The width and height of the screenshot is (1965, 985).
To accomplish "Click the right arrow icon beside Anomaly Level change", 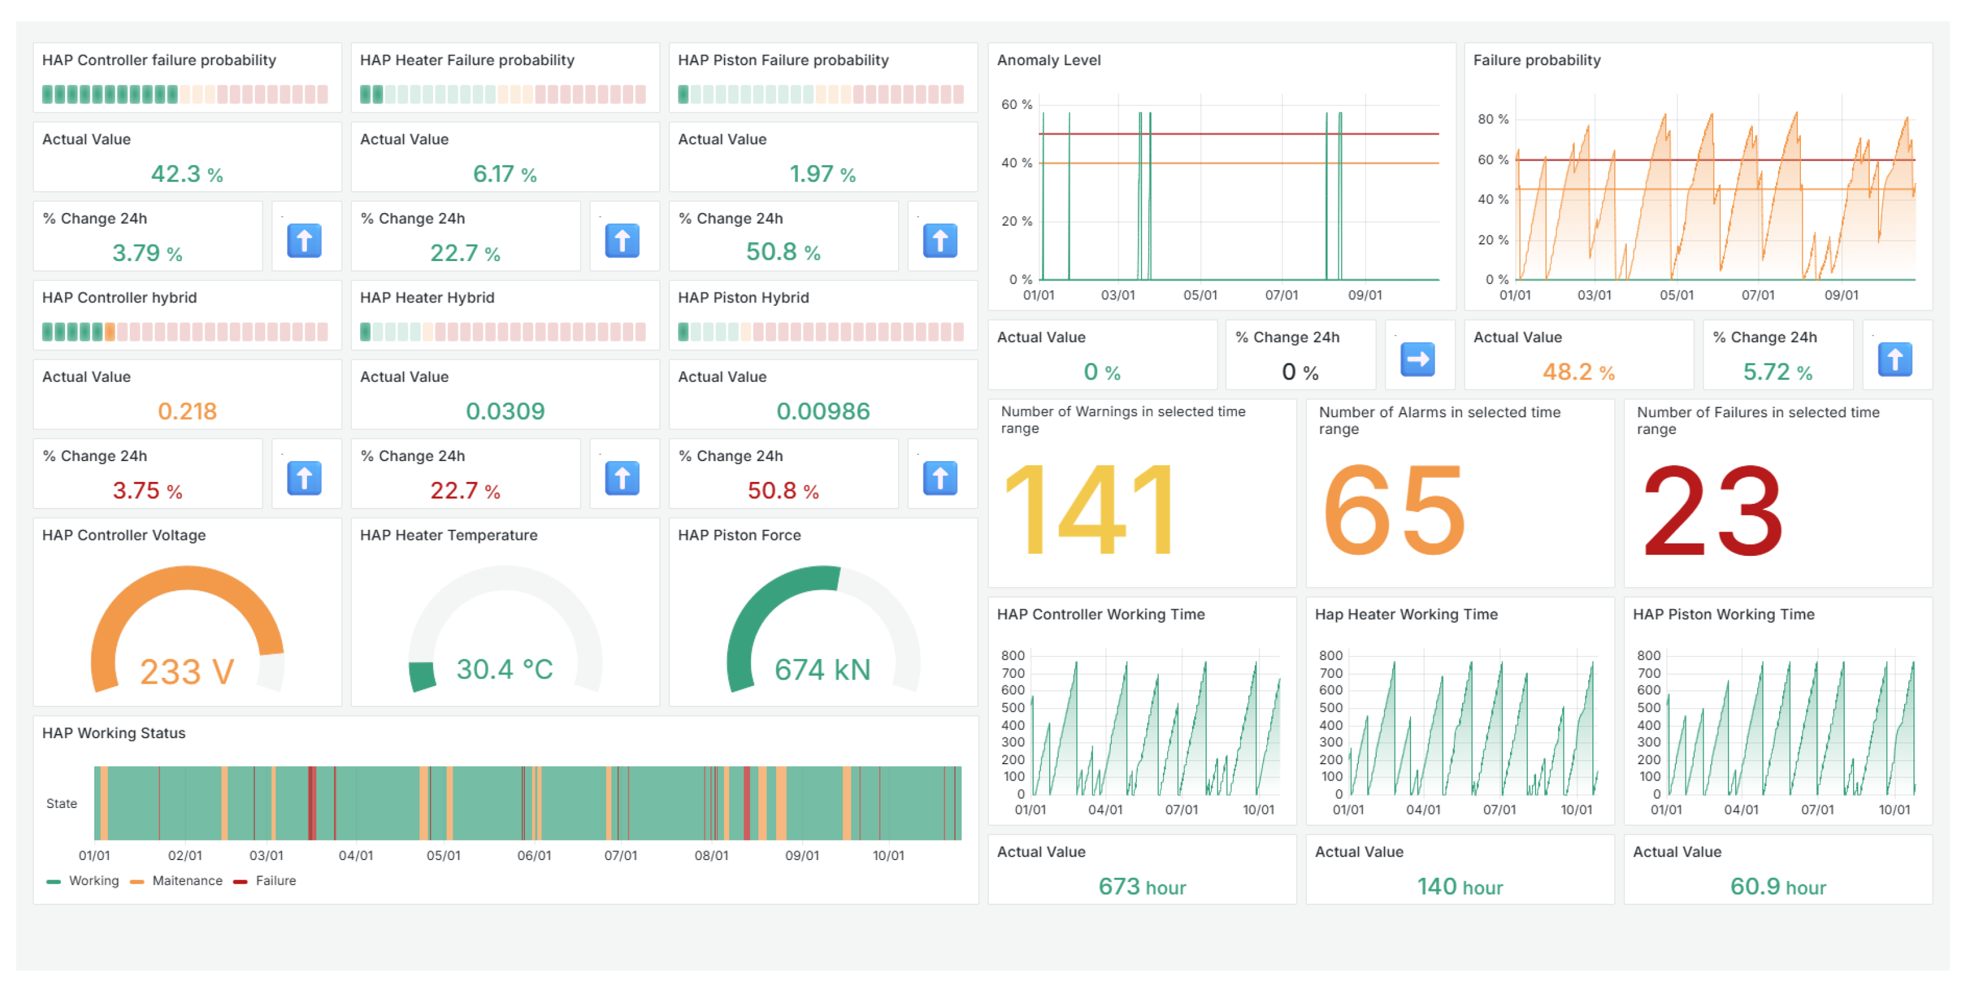I will (1417, 359).
